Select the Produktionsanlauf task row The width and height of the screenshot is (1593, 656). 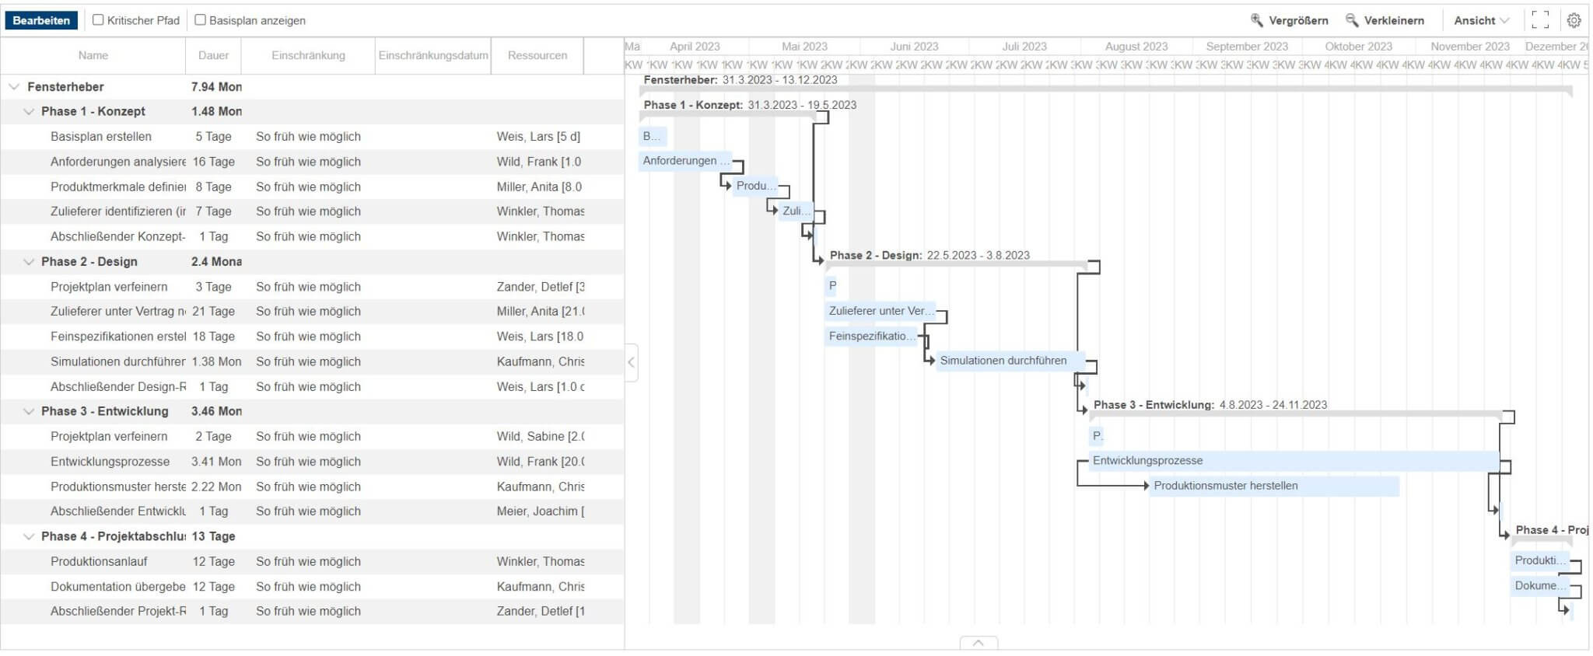(312, 561)
